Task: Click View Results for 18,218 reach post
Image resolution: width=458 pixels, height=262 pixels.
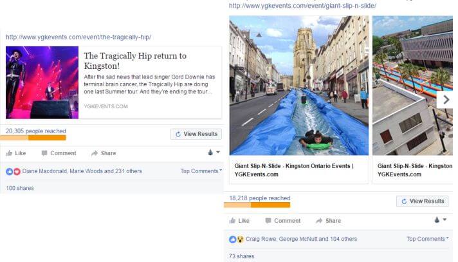Action: coord(422,201)
